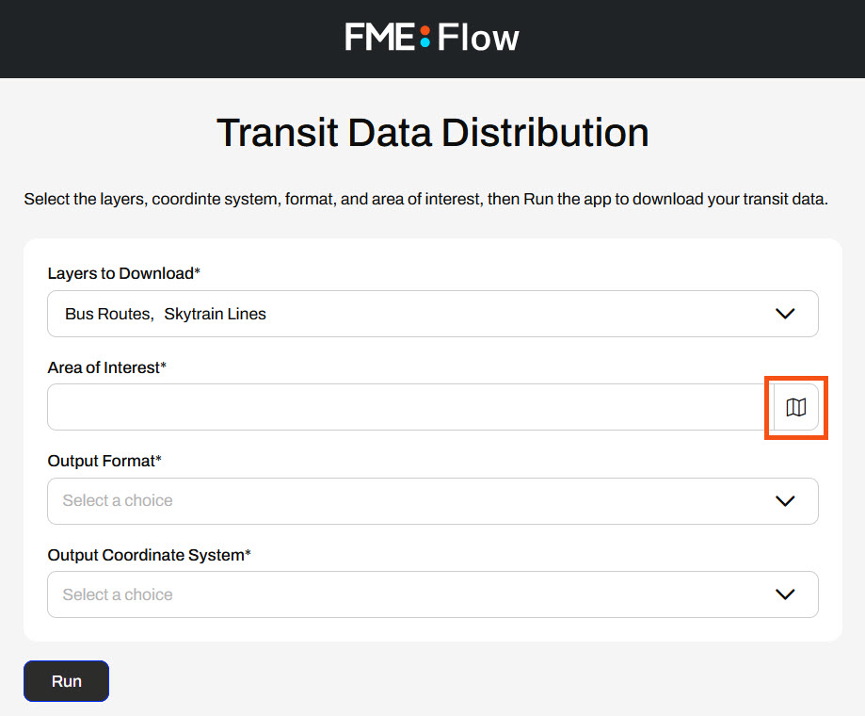
Task: Click the word Flow in header logo
Action: click(478, 38)
